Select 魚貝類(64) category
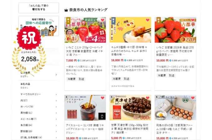The height and width of the screenshot is (140, 212). (26, 125)
